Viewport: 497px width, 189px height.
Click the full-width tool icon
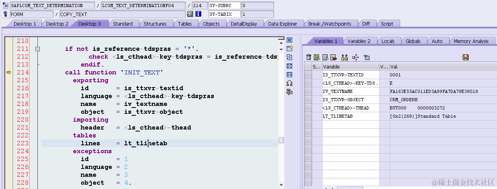[289, 75]
